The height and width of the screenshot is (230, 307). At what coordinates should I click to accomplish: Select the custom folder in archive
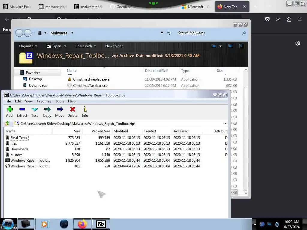point(16,155)
